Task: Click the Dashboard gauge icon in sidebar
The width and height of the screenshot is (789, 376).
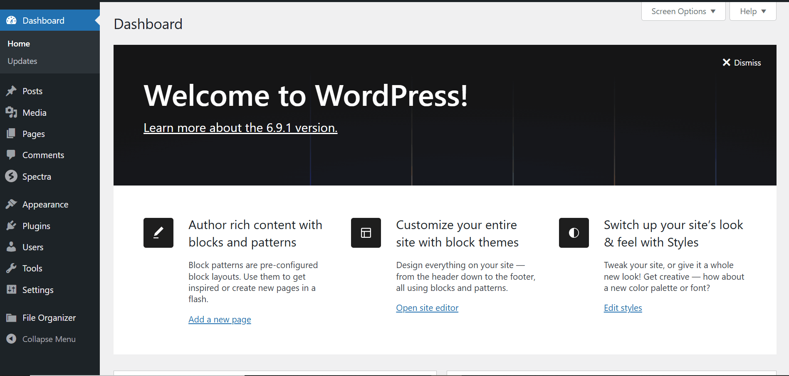Action: [11, 20]
